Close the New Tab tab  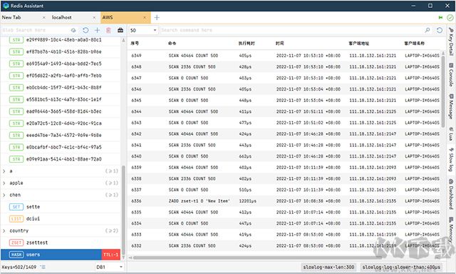[44, 17]
